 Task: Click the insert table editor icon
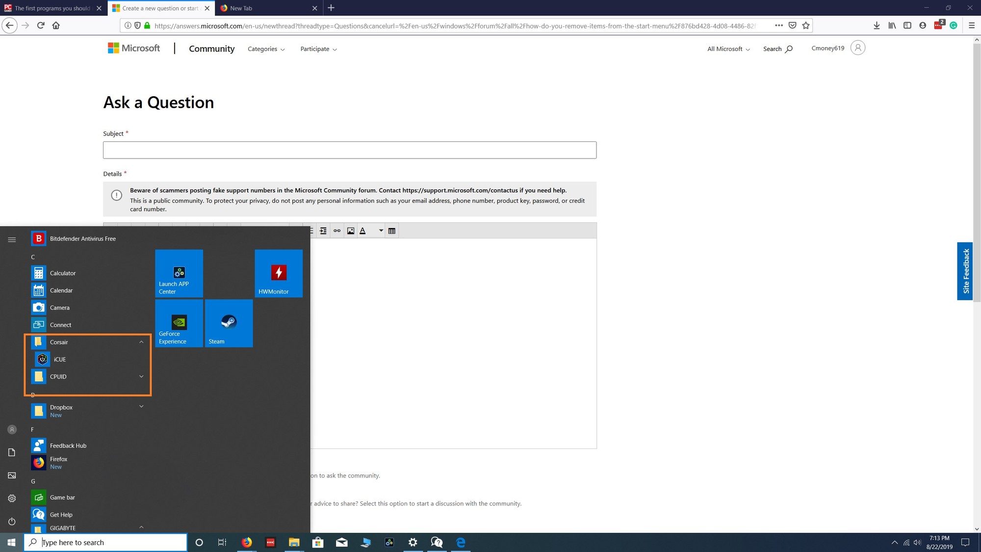pos(392,231)
